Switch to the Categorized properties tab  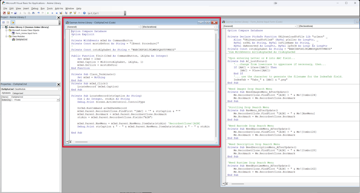tap(18, 93)
